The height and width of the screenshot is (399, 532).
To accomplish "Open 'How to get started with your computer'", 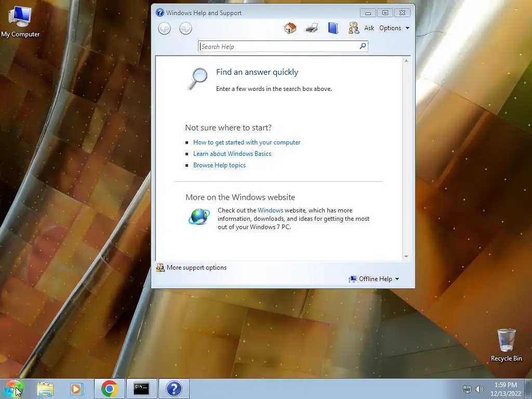I will pos(247,142).
